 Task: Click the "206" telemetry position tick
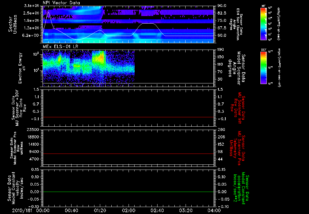[221, 137]
